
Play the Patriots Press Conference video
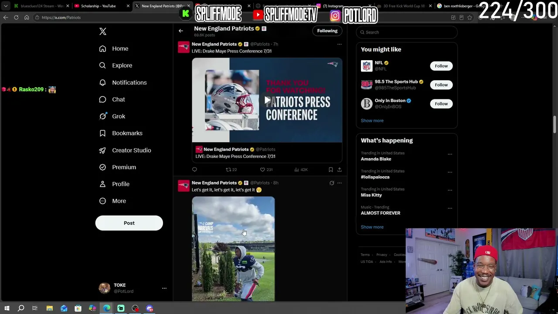coord(267,100)
